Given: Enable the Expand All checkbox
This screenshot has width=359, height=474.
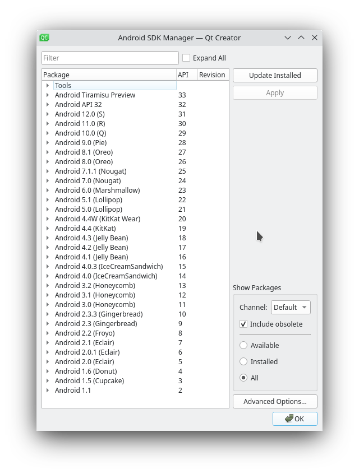Looking at the screenshot, I should pyautogui.click(x=186, y=58).
